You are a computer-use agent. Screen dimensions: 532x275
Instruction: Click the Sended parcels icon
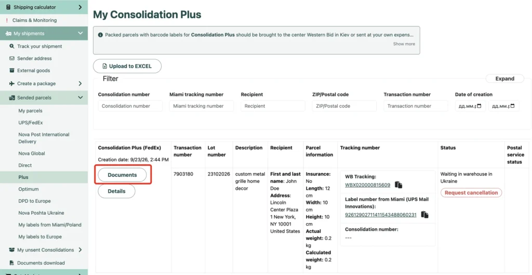coord(11,98)
